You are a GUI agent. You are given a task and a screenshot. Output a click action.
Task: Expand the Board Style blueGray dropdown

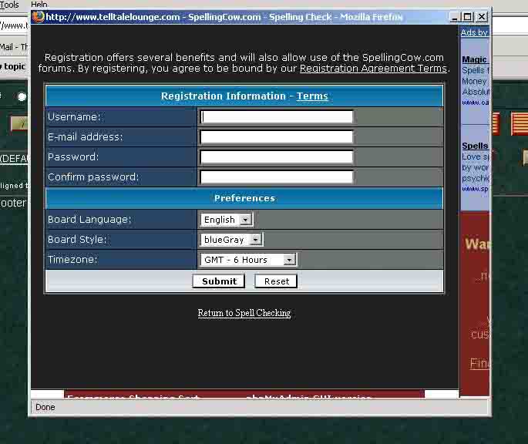click(231, 240)
